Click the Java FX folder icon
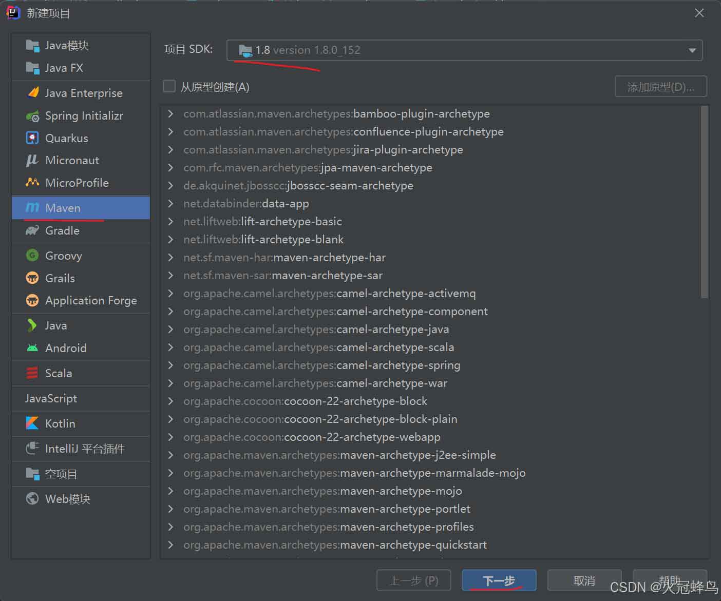This screenshot has width=721, height=601. (x=32, y=68)
